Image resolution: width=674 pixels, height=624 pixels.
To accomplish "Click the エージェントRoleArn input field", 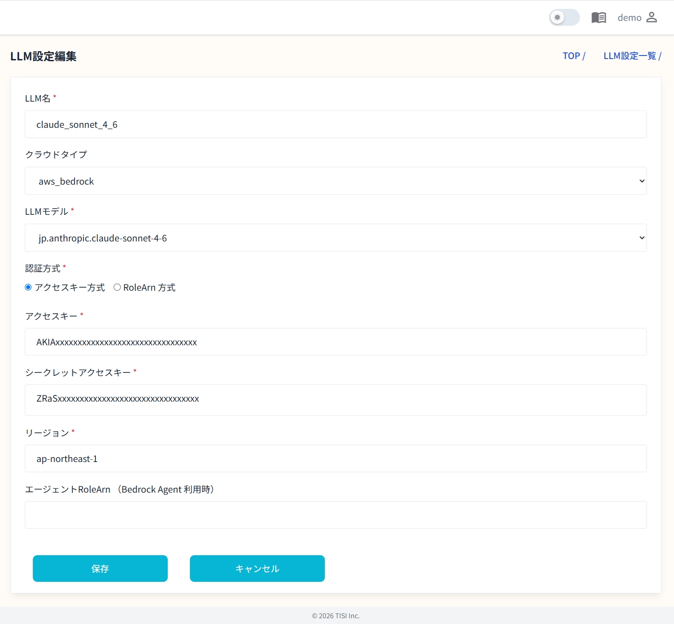I will tap(336, 515).
